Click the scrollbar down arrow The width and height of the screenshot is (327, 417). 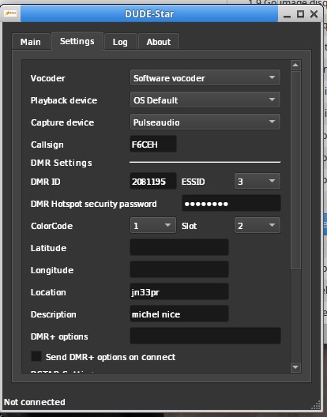[296, 367]
